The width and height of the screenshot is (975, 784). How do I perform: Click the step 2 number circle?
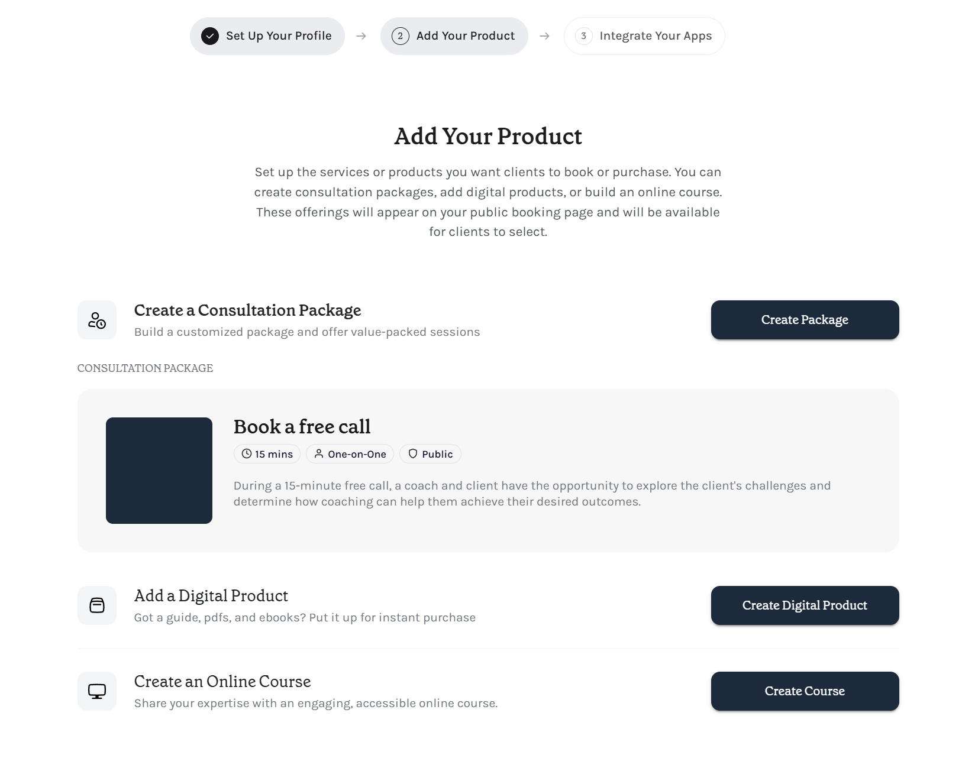pos(401,36)
